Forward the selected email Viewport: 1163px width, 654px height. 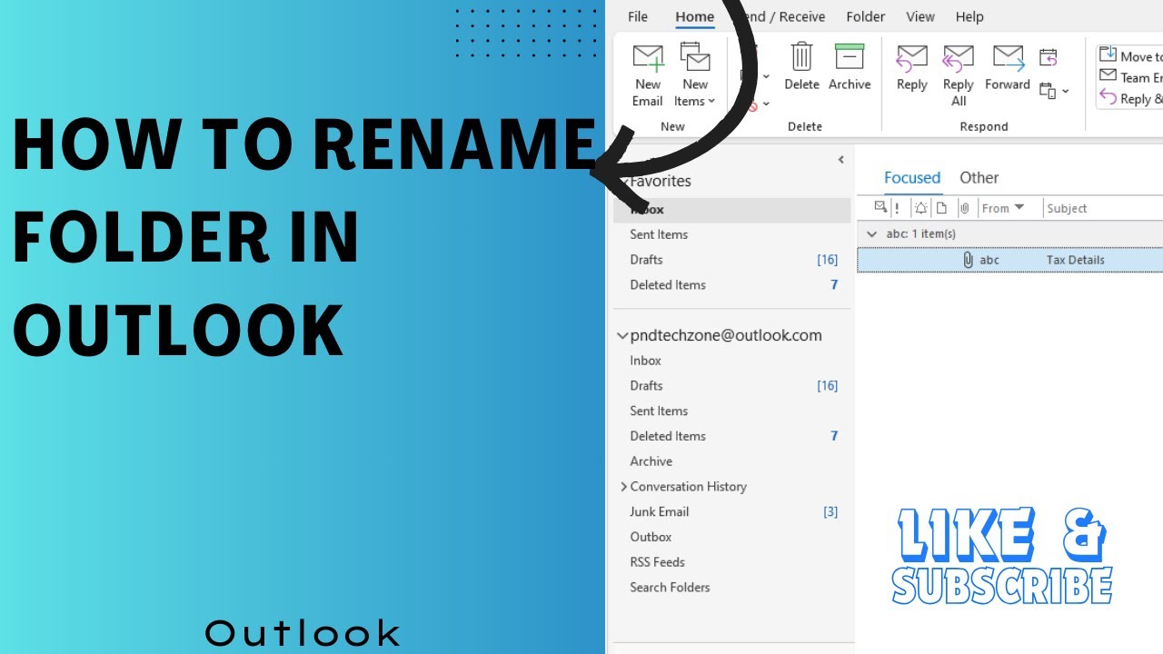1008,67
